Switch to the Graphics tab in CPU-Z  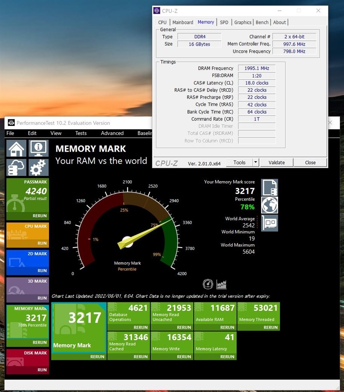coord(243,22)
